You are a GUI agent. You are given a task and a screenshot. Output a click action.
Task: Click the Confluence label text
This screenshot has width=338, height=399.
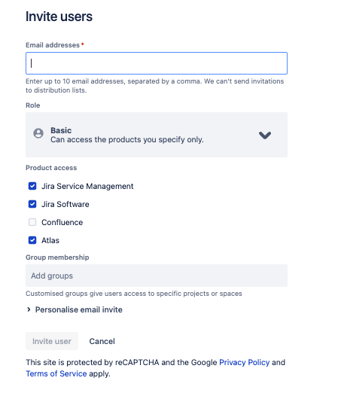tap(62, 222)
